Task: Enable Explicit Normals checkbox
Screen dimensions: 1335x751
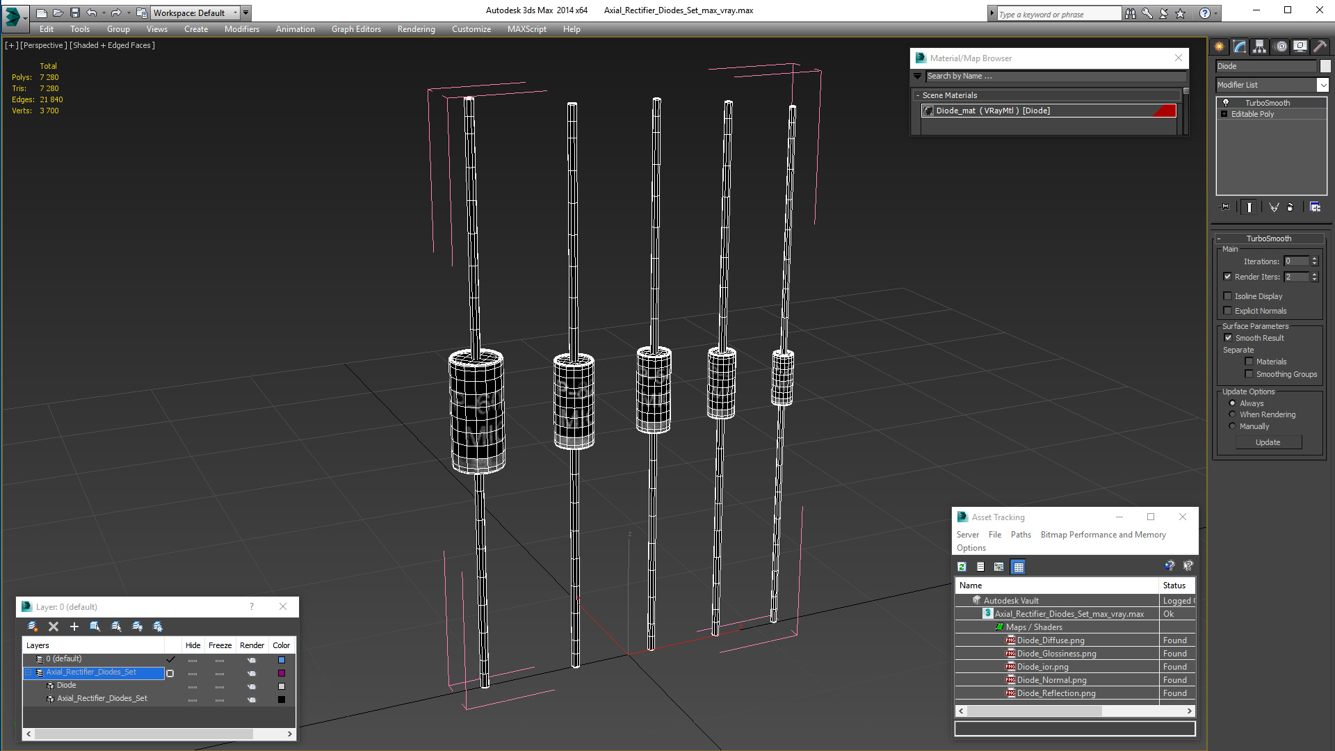Action: 1228,310
